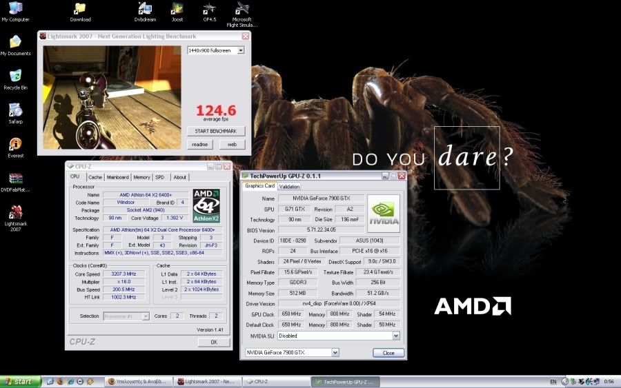Open Firefox from the quick launch bar

(x=60, y=381)
